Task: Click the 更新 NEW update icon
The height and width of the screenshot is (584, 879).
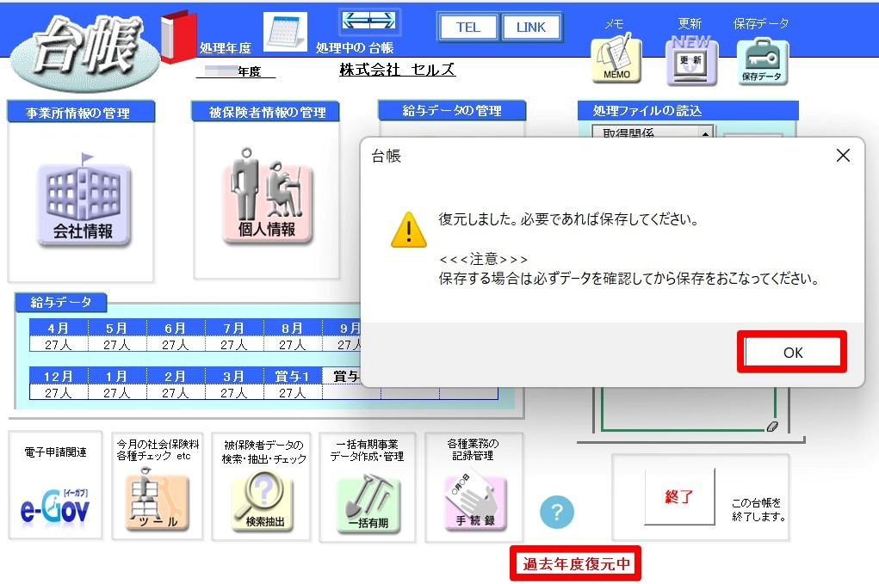Action: [x=690, y=62]
